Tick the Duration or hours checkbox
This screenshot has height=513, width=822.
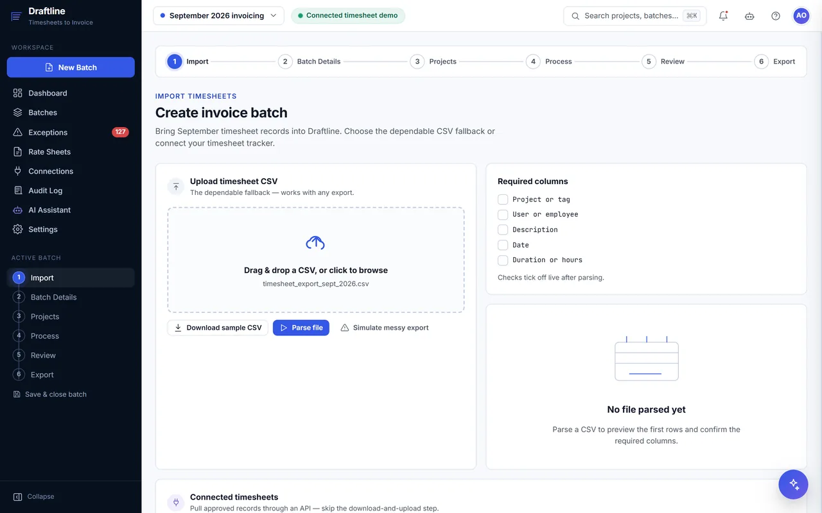pos(503,260)
